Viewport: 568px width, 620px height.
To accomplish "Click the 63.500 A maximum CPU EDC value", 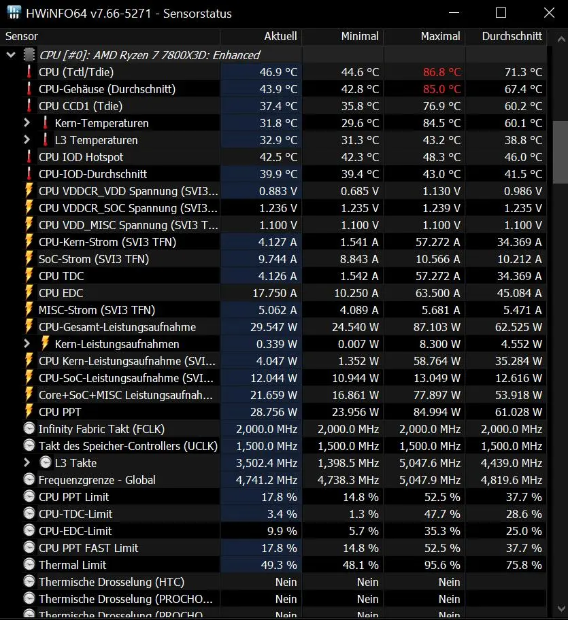I will click(x=438, y=293).
